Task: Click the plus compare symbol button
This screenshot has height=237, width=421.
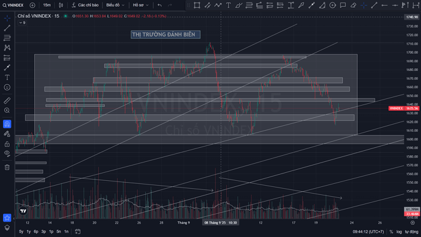Action: (32, 5)
